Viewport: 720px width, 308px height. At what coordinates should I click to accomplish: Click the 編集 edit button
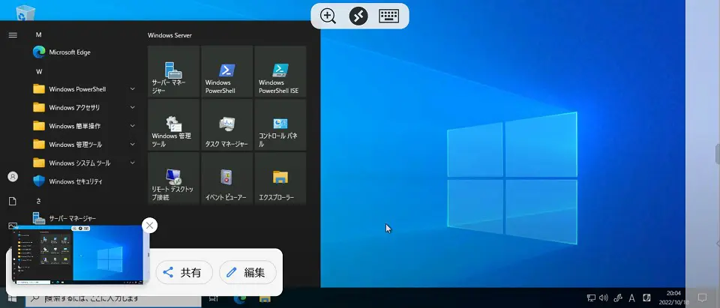[x=247, y=273]
